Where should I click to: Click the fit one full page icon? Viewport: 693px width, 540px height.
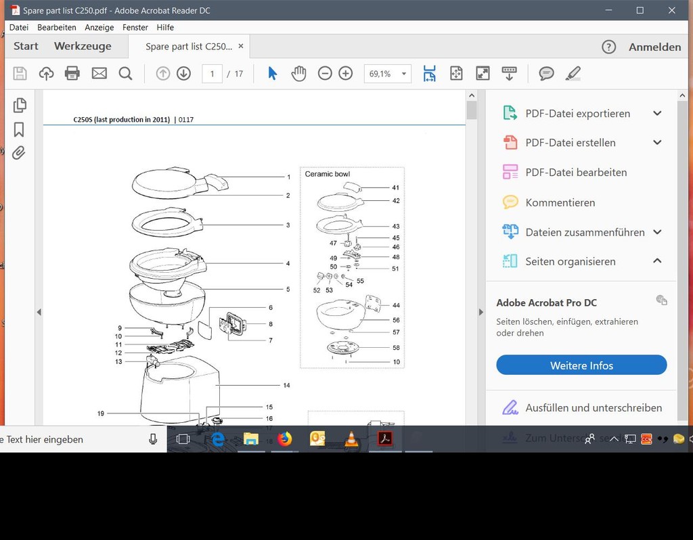click(456, 73)
